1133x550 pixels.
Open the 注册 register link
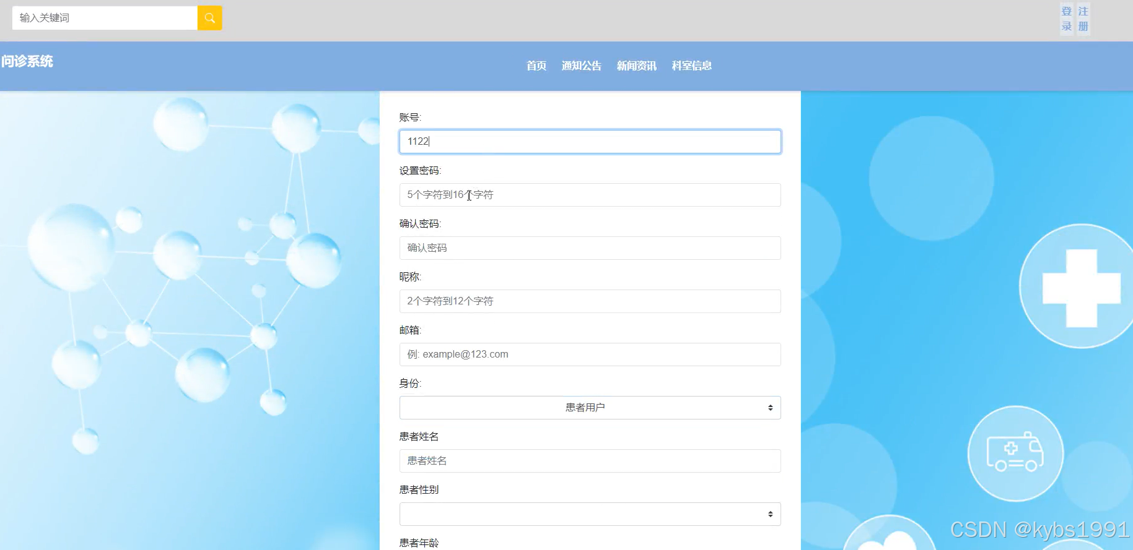click(x=1083, y=19)
